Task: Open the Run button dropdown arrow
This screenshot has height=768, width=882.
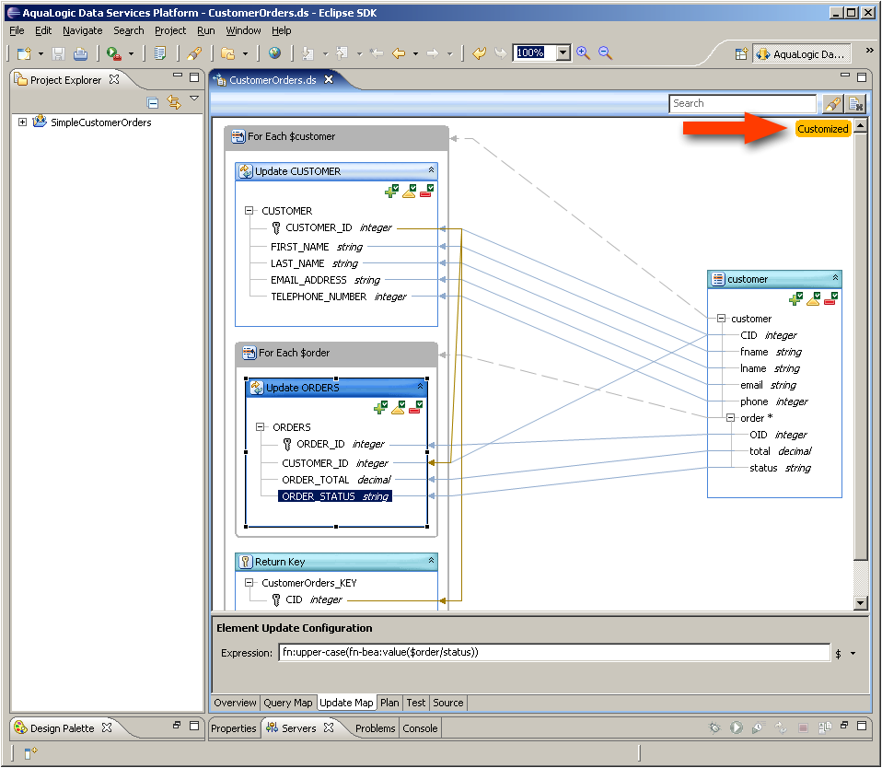Action: [x=131, y=54]
